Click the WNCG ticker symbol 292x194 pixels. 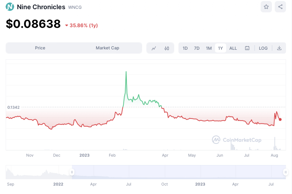(75, 7)
